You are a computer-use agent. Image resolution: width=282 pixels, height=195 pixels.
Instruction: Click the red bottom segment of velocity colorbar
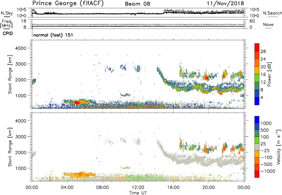point(257,174)
